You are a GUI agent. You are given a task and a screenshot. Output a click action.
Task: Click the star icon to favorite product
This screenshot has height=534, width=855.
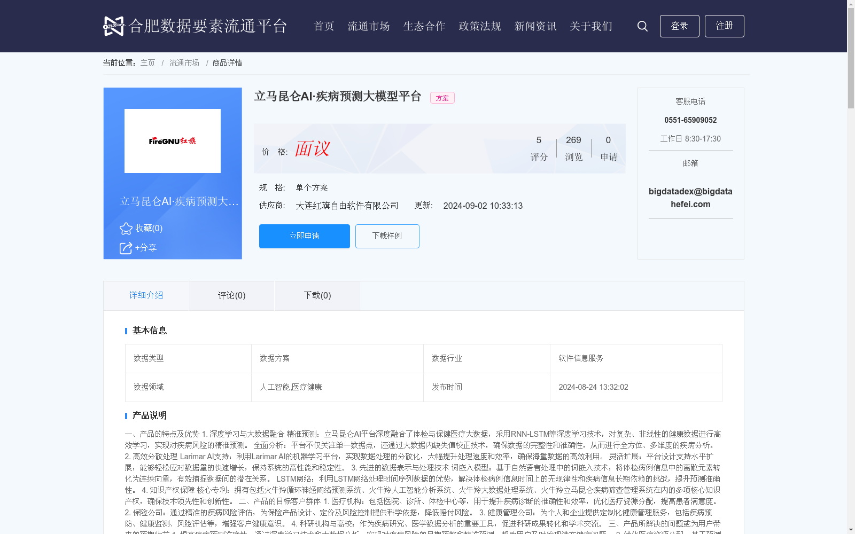tap(126, 229)
